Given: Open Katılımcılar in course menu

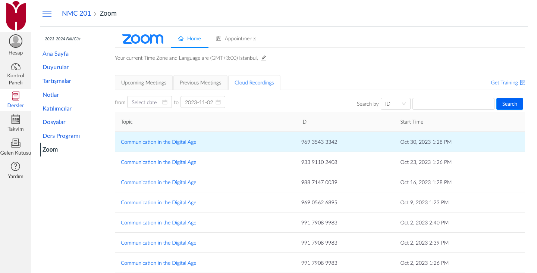Looking at the screenshot, I should click(x=57, y=109).
